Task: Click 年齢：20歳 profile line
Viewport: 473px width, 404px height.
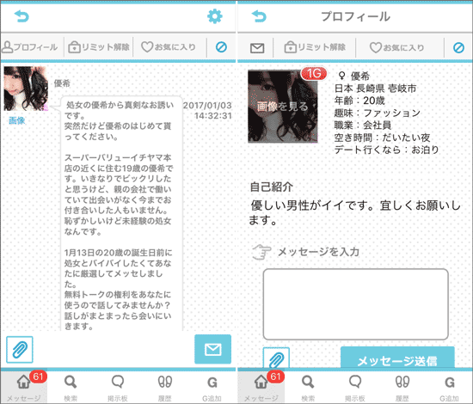Action: [359, 101]
